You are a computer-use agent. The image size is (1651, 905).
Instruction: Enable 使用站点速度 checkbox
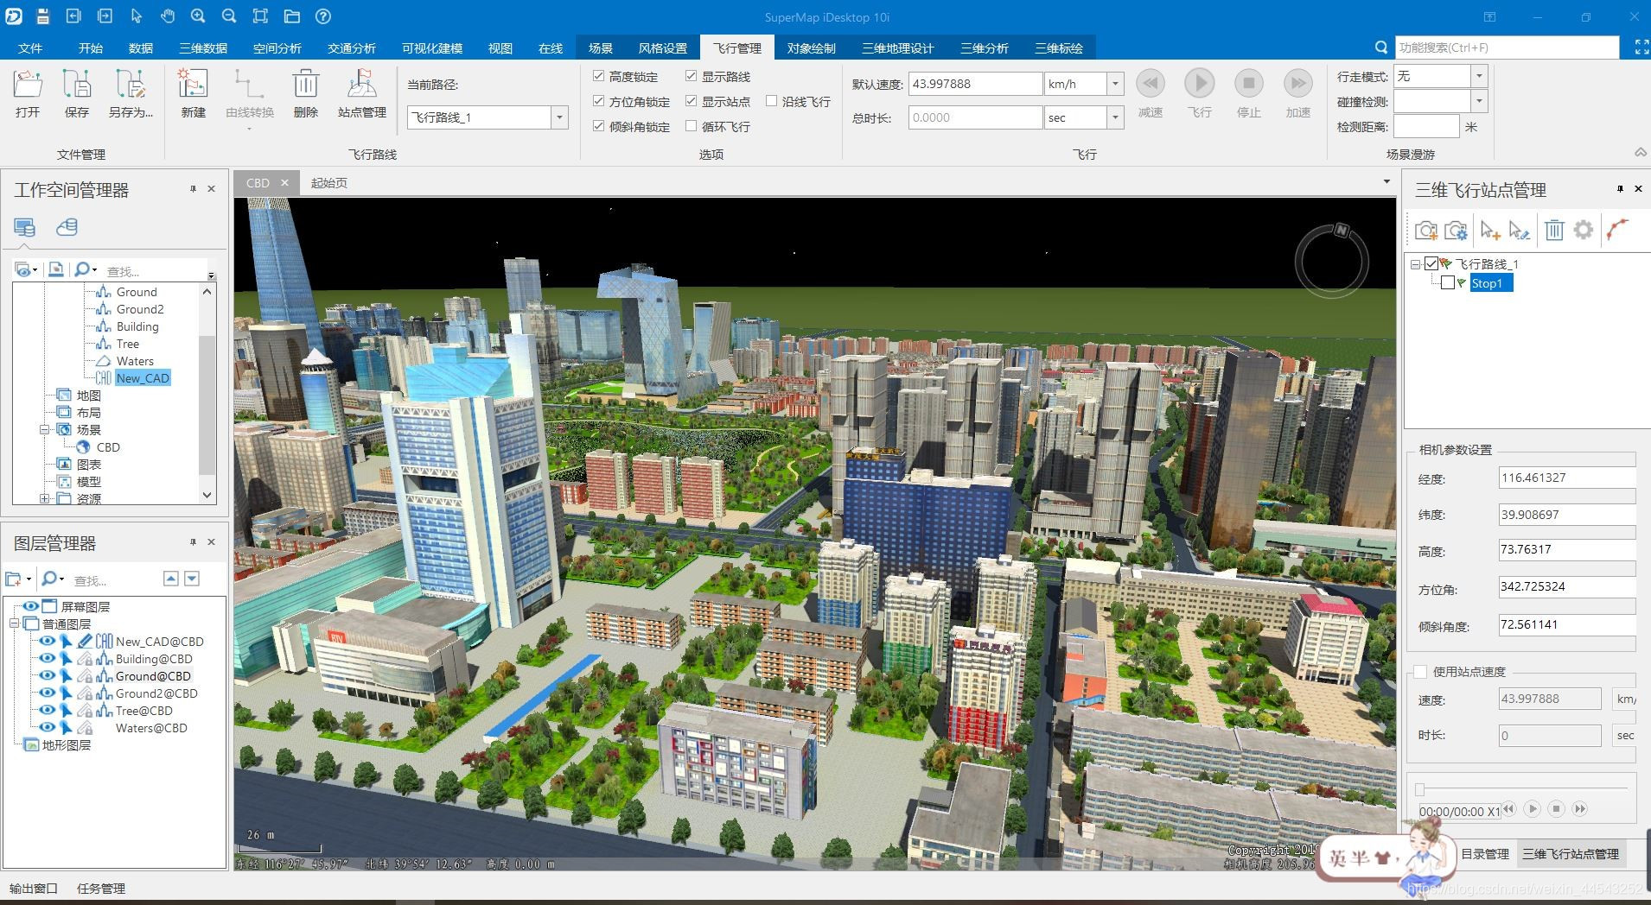(x=1420, y=672)
